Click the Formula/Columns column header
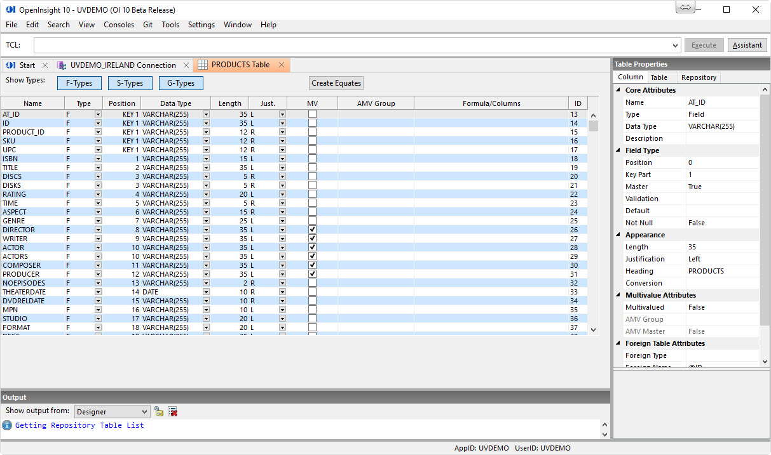Image resolution: width=771 pixels, height=455 pixels. pyautogui.click(x=491, y=103)
